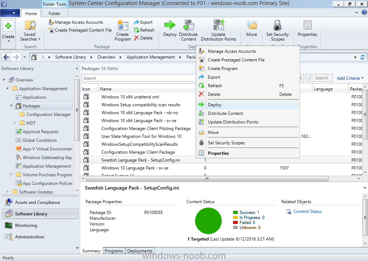
Task: Choose Properties in the context menu
Action: [x=248, y=153]
